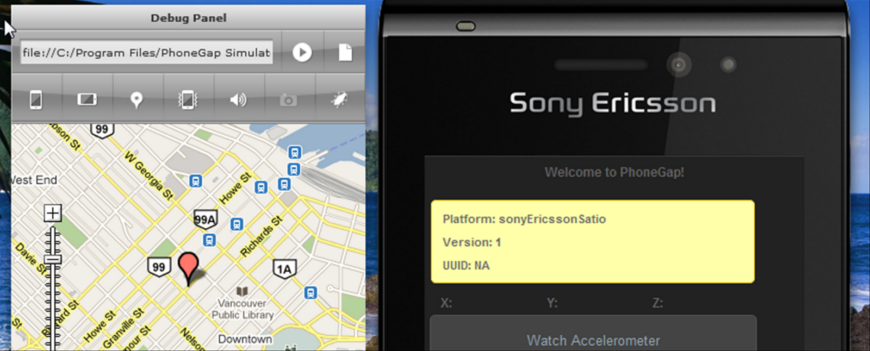The height and width of the screenshot is (351, 870).
Task: Click Vancouver Public Library icon on map
Action: pos(243,291)
